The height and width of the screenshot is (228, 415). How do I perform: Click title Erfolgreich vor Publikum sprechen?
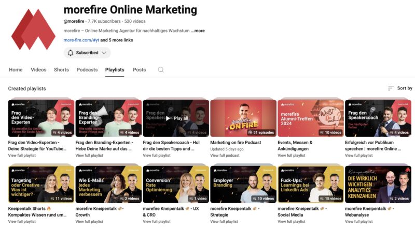373,146
